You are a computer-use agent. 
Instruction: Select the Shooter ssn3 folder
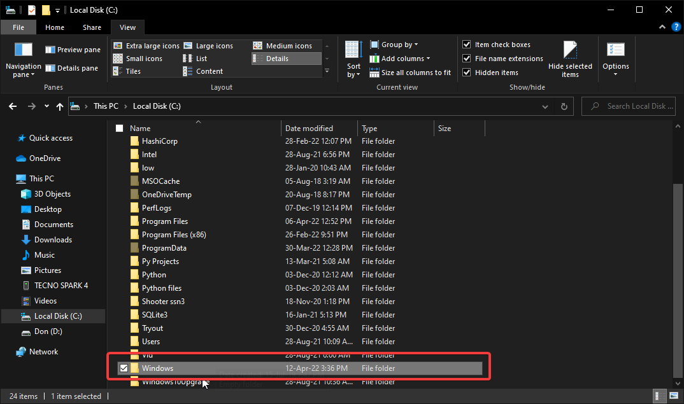[x=163, y=302]
